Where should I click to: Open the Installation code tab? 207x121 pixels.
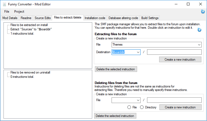pos(95,18)
